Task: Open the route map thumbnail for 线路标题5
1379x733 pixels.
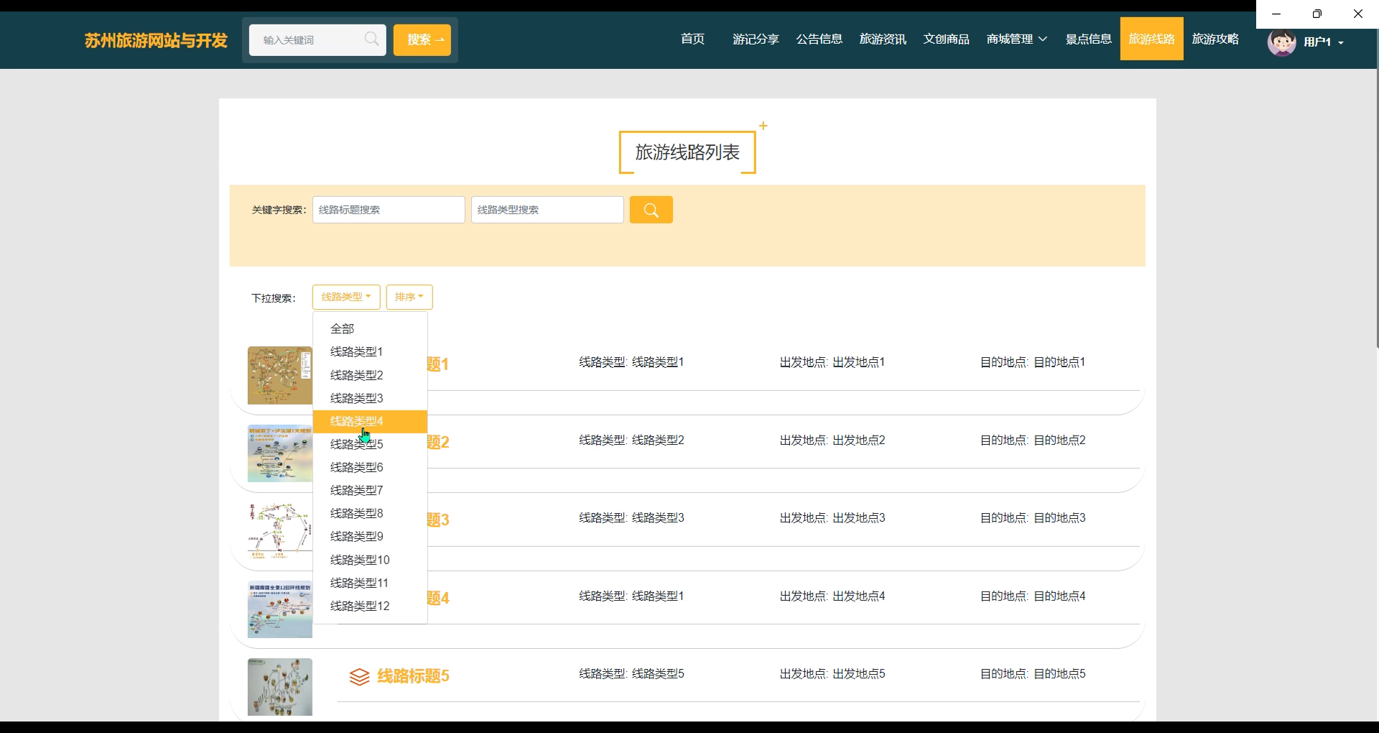Action: pos(280,687)
